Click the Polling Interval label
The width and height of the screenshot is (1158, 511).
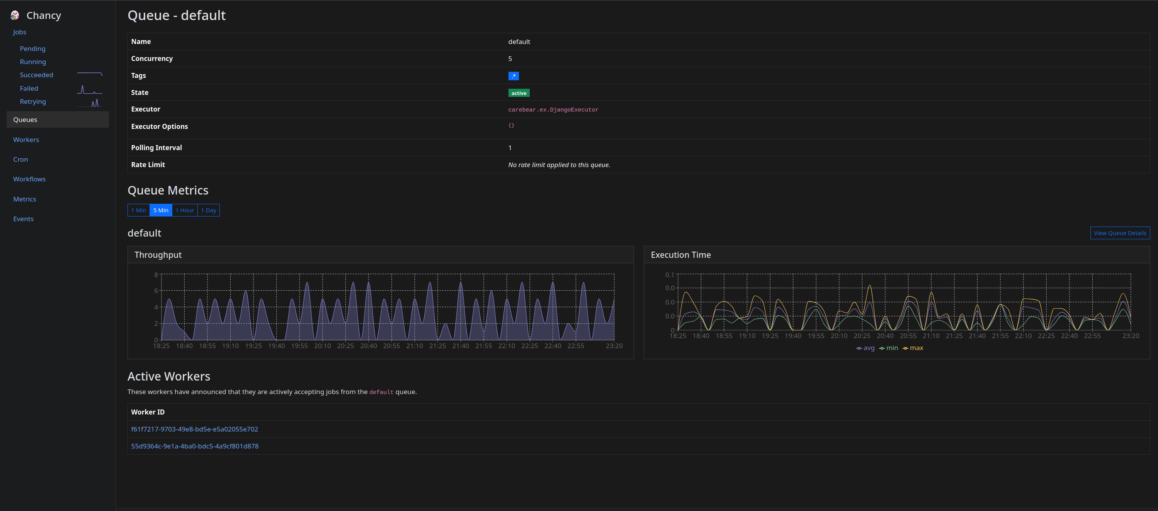156,148
